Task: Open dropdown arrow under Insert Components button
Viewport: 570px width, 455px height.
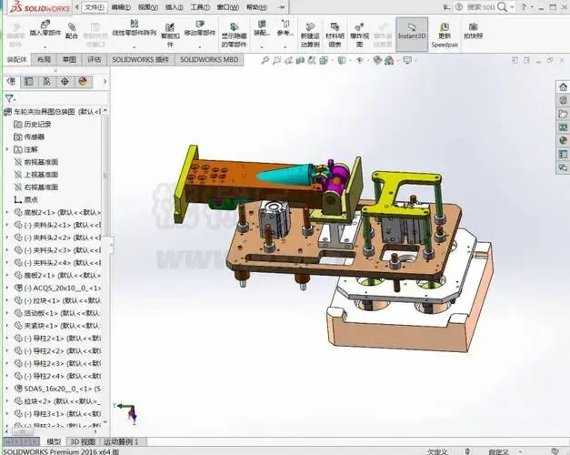Action: [x=45, y=47]
